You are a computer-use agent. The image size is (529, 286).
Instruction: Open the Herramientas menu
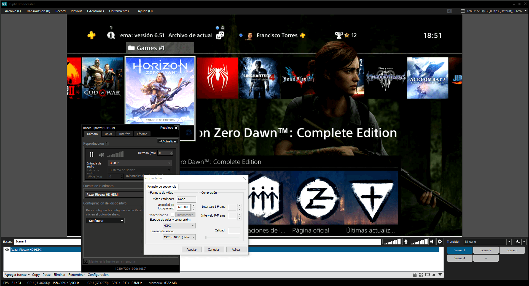(x=119, y=11)
